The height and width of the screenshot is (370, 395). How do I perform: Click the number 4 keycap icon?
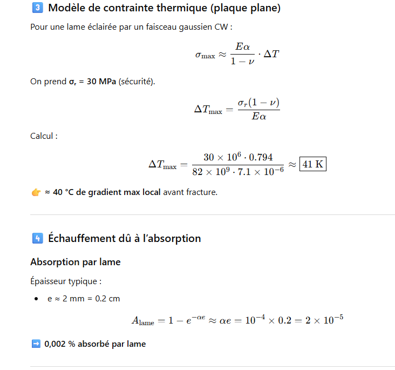click(x=37, y=238)
